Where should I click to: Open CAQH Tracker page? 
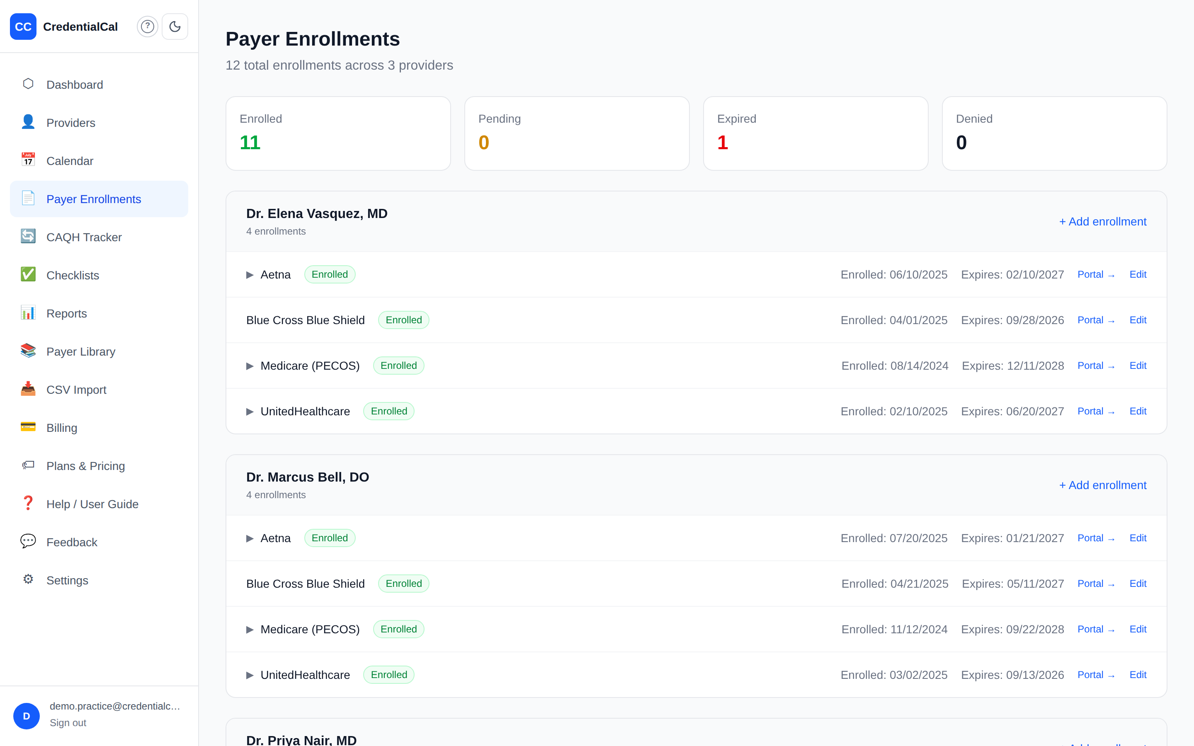pyautogui.click(x=99, y=237)
